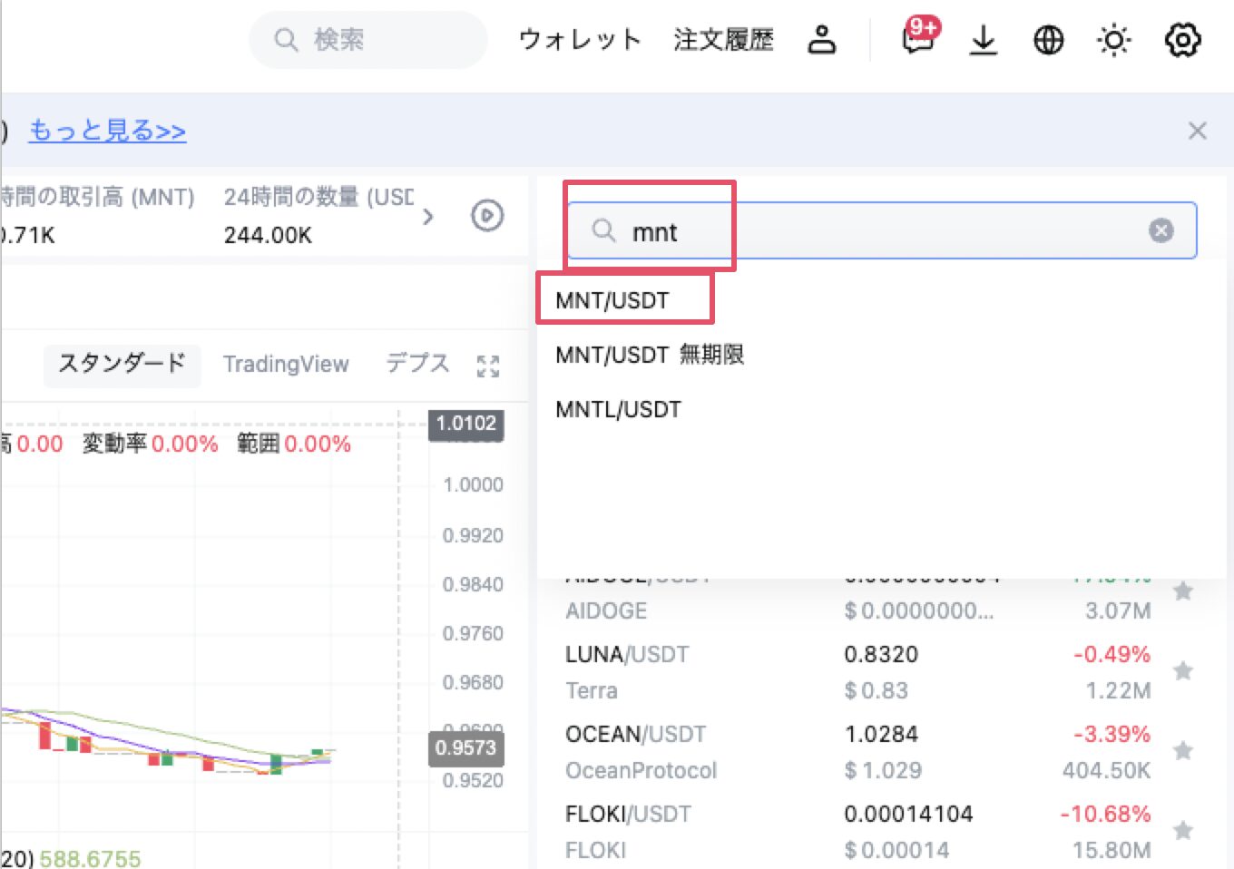
Task: Click 変動率 0.00% value
Action: pyautogui.click(x=184, y=444)
